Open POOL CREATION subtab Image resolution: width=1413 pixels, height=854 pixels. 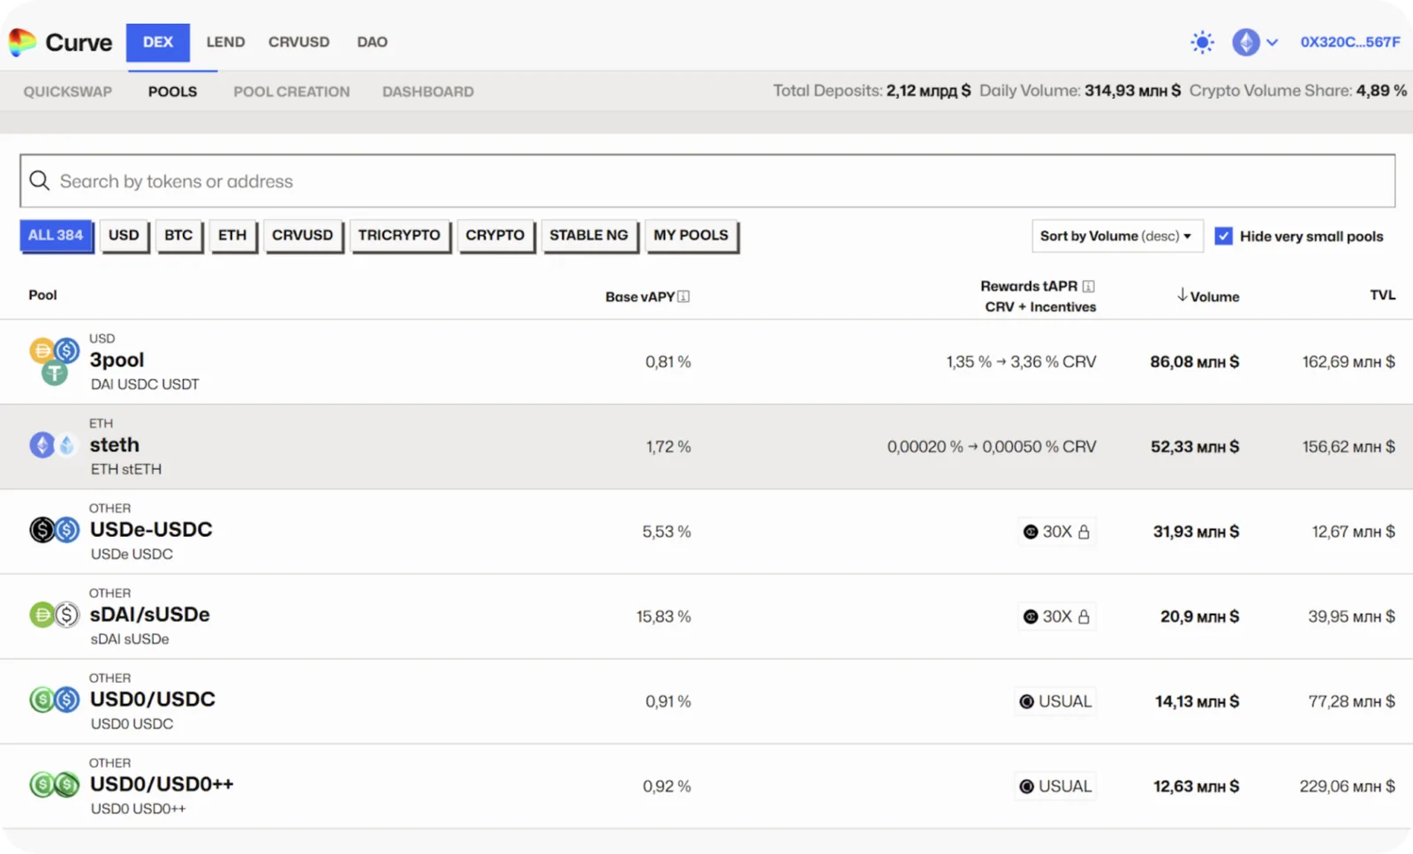(291, 92)
